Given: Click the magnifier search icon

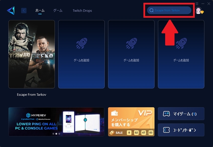Looking at the screenshot, I should 151,10.
